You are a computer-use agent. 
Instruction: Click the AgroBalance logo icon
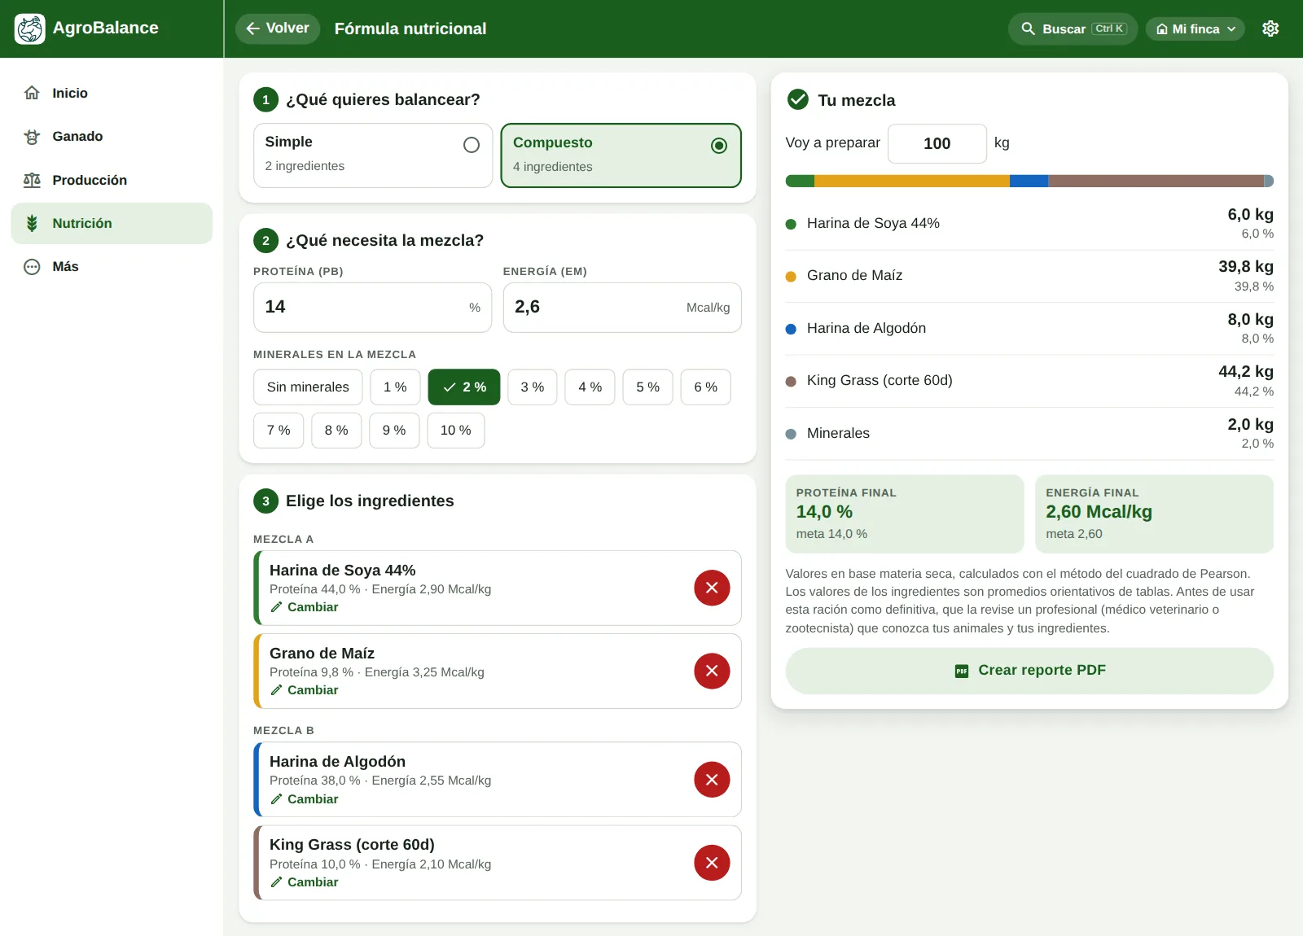30,28
